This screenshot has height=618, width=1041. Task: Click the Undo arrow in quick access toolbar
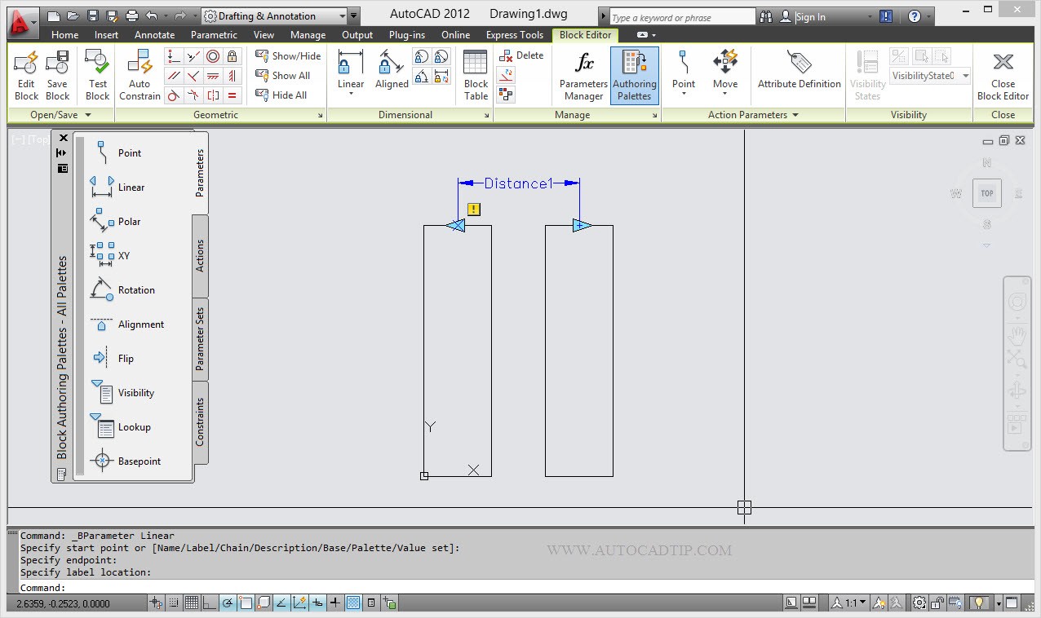coord(152,15)
